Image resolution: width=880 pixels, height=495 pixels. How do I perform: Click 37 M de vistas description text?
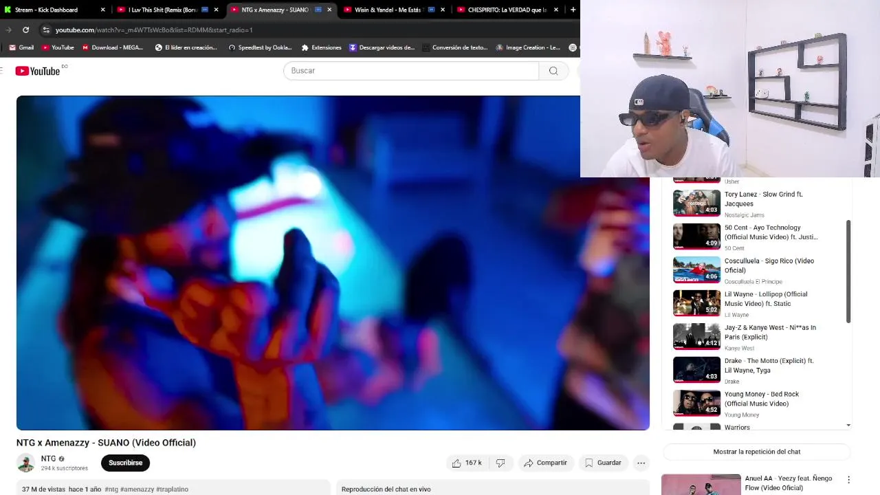pos(43,489)
